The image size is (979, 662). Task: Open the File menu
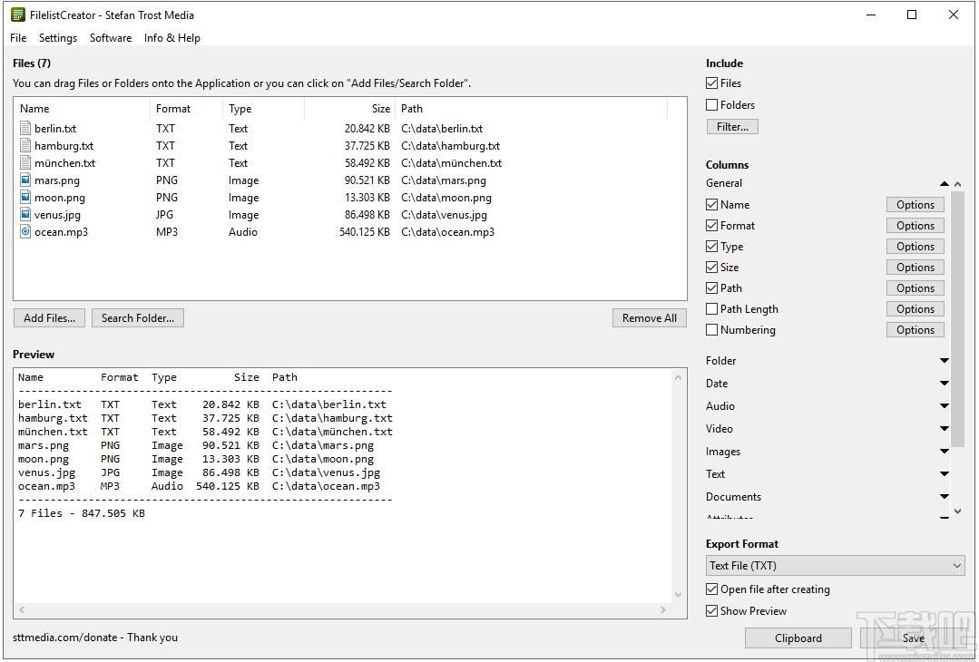point(18,38)
